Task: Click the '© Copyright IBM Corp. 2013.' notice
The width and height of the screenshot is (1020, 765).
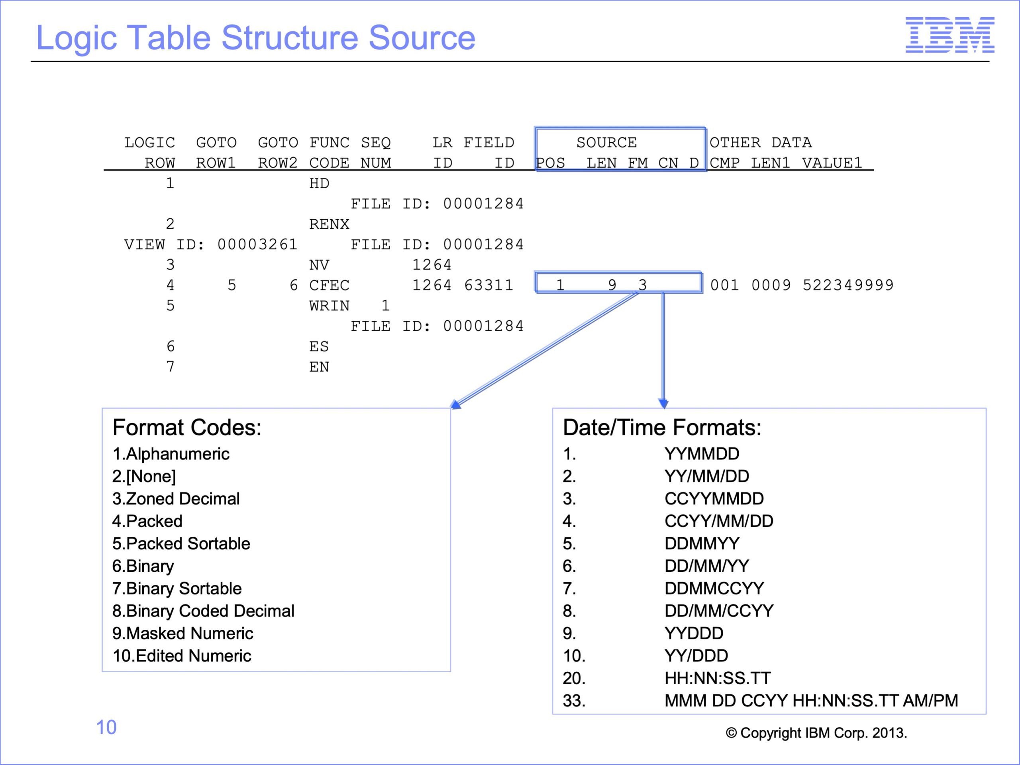Action: 817,733
